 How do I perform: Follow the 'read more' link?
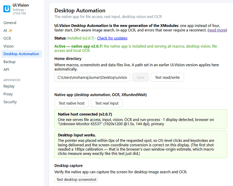217,30
